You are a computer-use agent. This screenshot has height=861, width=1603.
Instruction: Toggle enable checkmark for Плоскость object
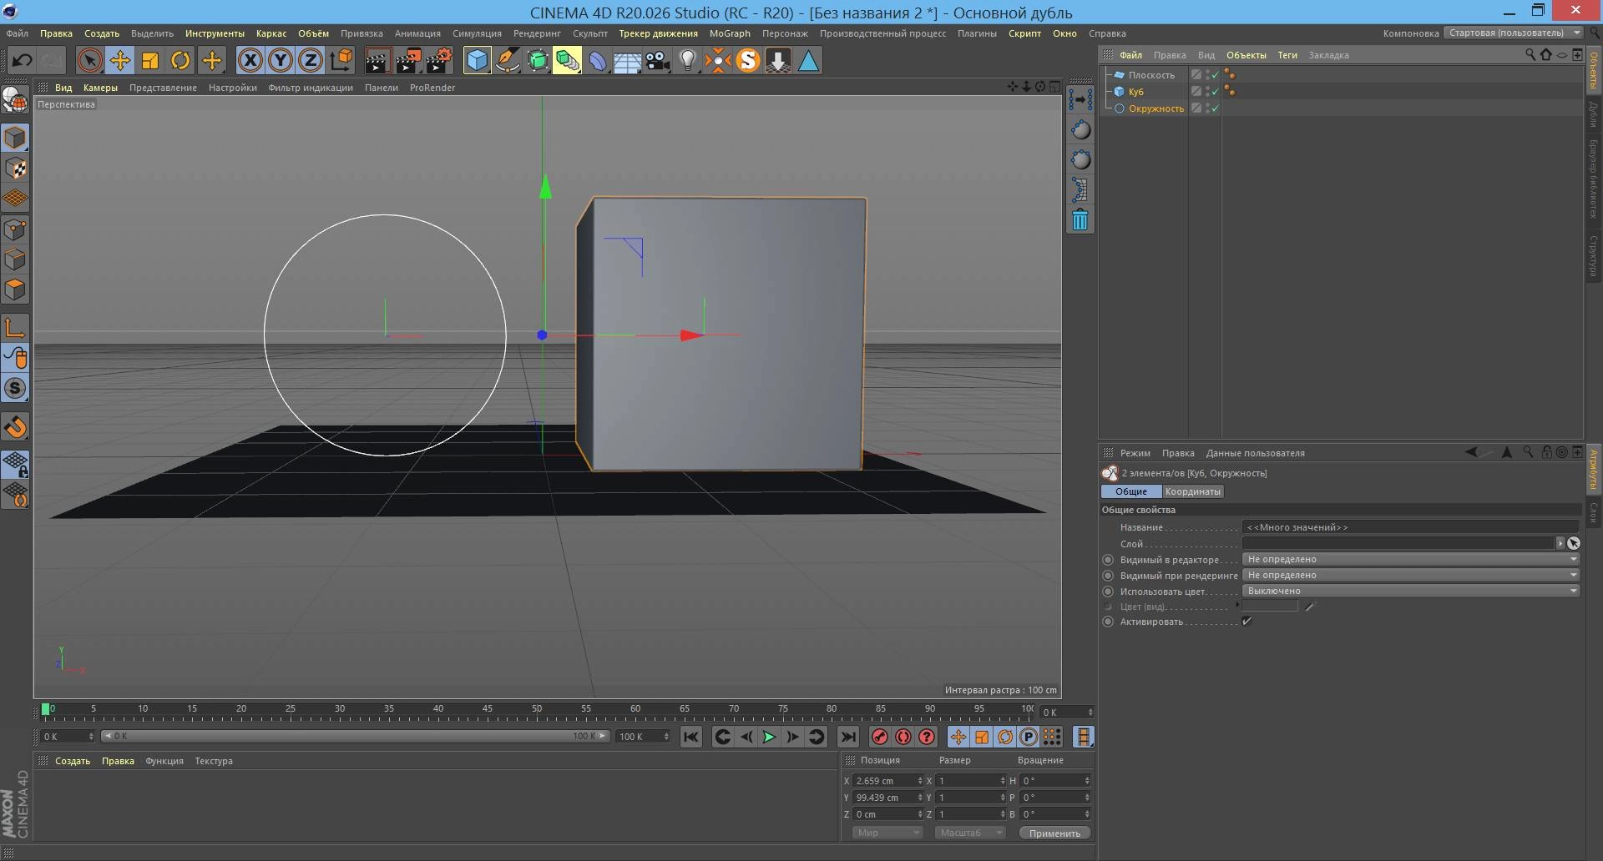point(1215,75)
